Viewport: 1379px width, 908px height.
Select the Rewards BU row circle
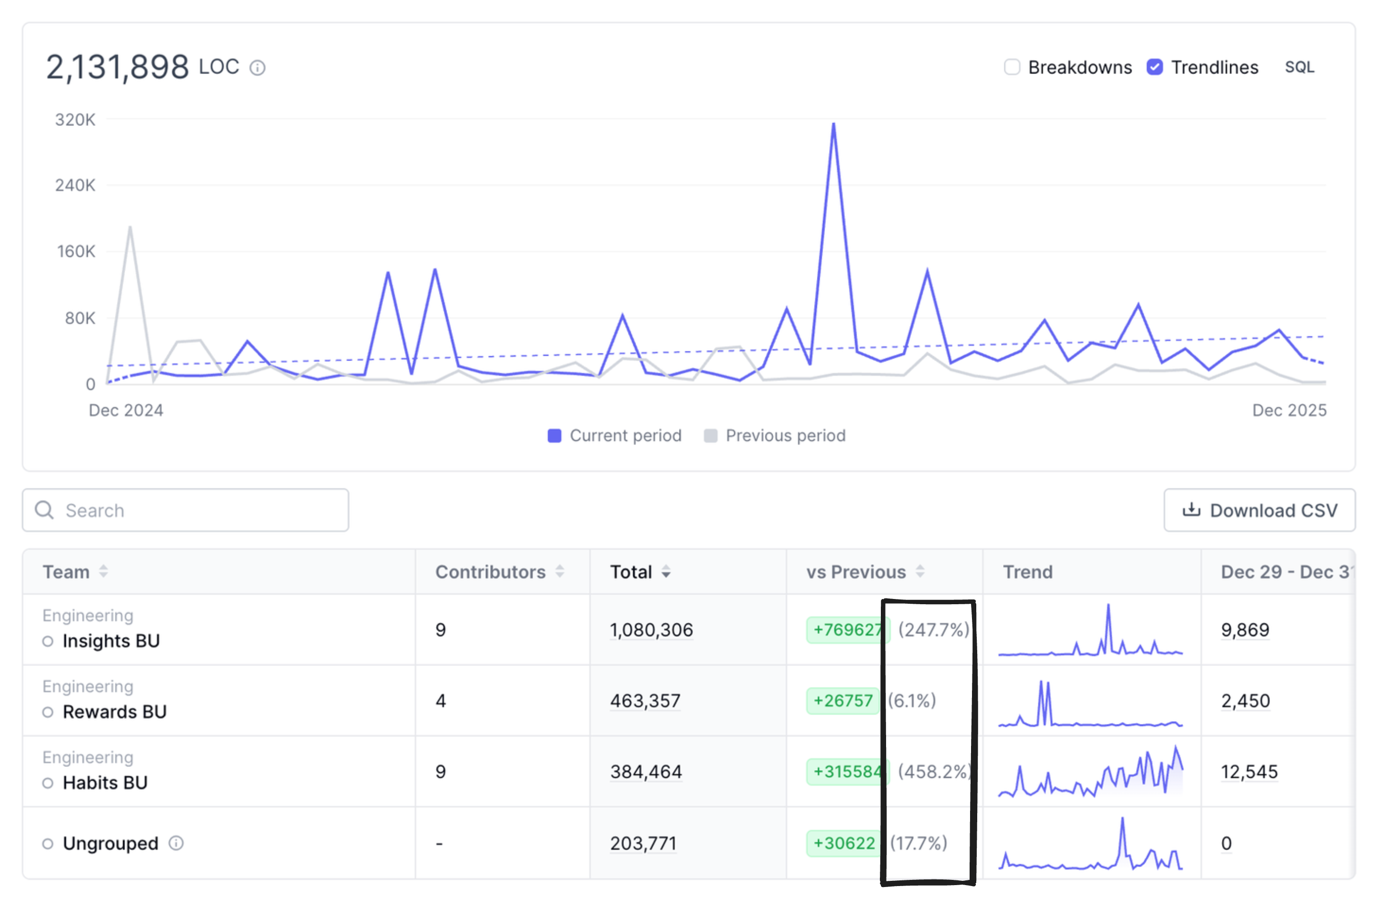[x=48, y=712]
